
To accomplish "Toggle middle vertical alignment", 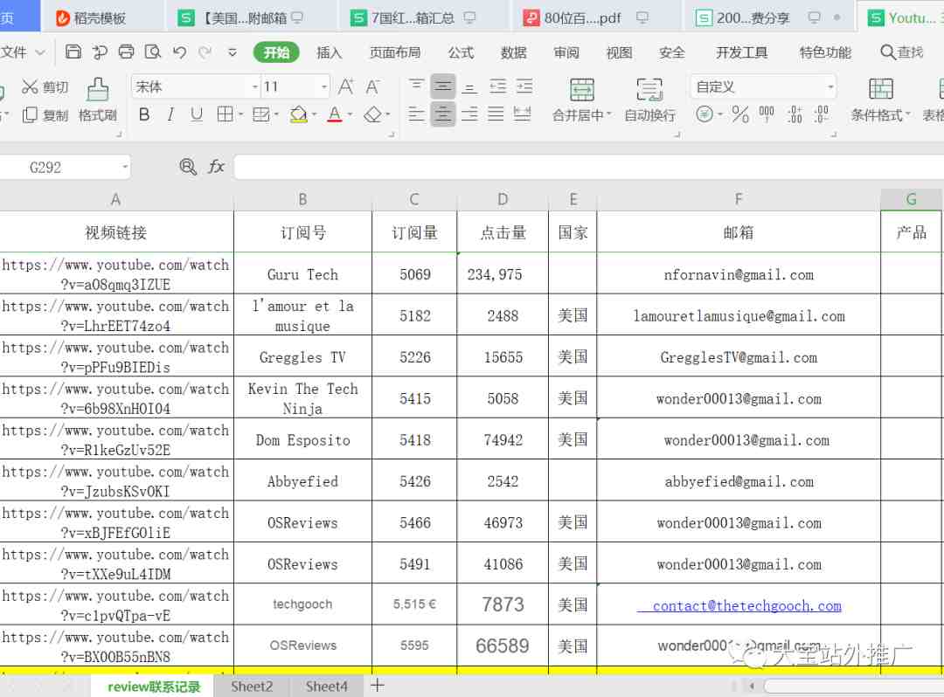I will [x=443, y=86].
